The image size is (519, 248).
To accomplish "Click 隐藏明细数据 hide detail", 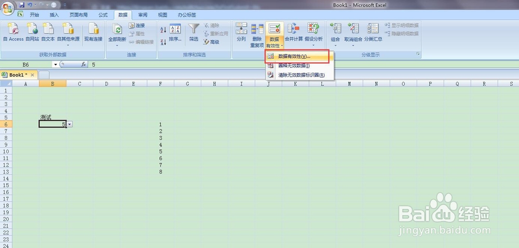I will (x=402, y=33).
